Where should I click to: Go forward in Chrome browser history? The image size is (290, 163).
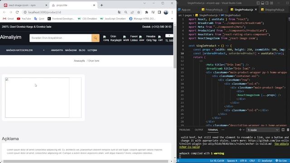click(11, 12)
